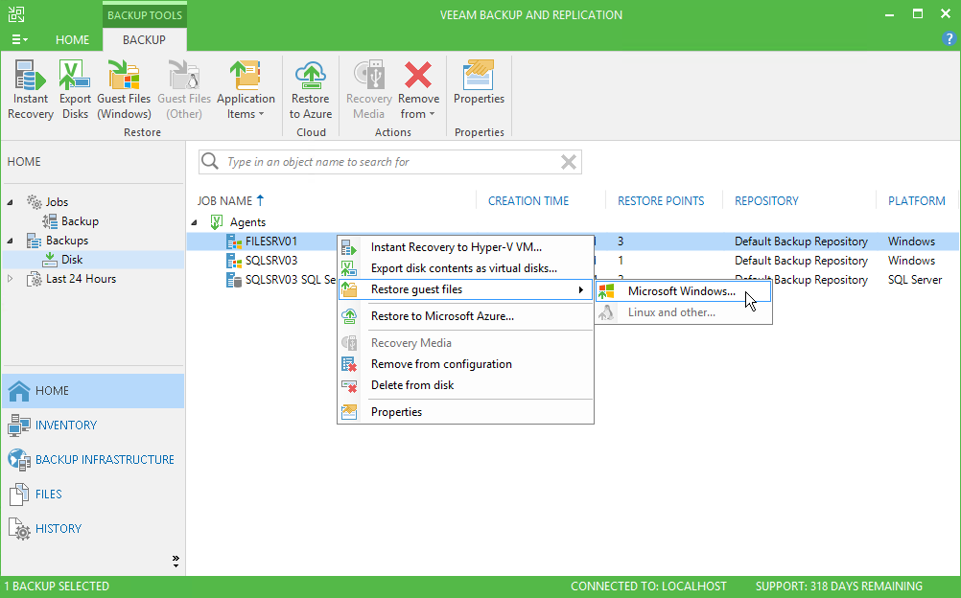The height and width of the screenshot is (598, 961).
Task: Open Guest Files (Windows) restore
Action: point(124,89)
